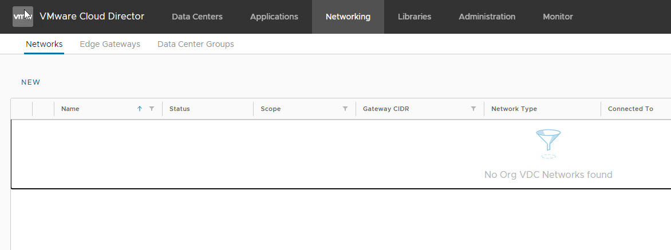Open the Name column filter icon

[152, 109]
